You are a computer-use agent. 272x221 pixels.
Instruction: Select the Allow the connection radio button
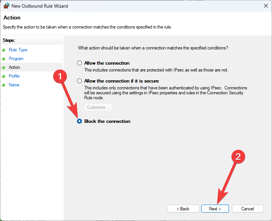(x=79, y=63)
